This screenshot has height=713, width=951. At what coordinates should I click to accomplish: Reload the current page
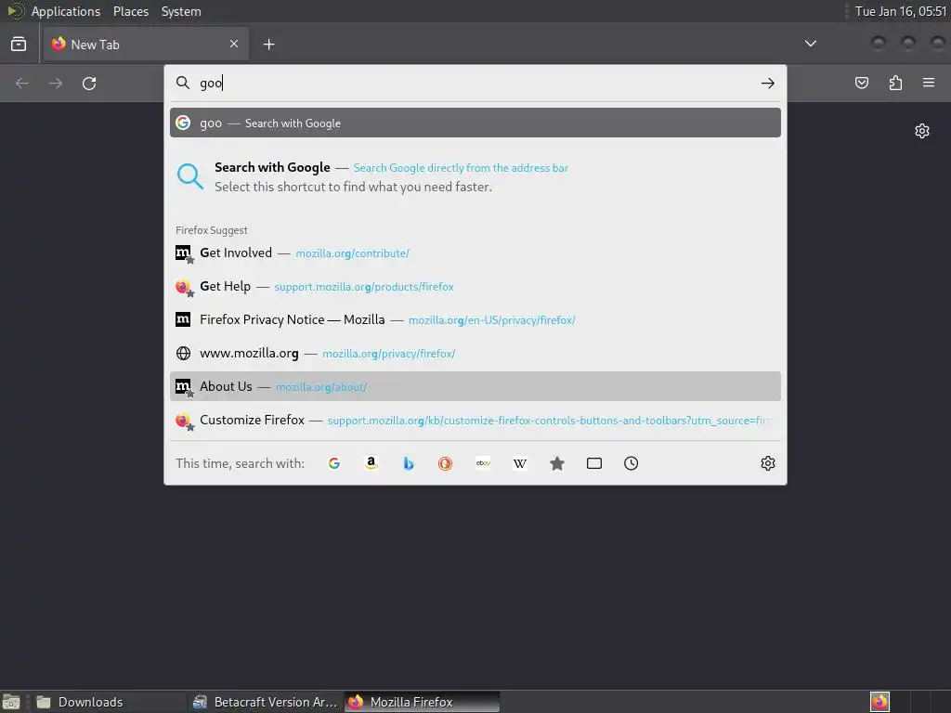coord(89,83)
